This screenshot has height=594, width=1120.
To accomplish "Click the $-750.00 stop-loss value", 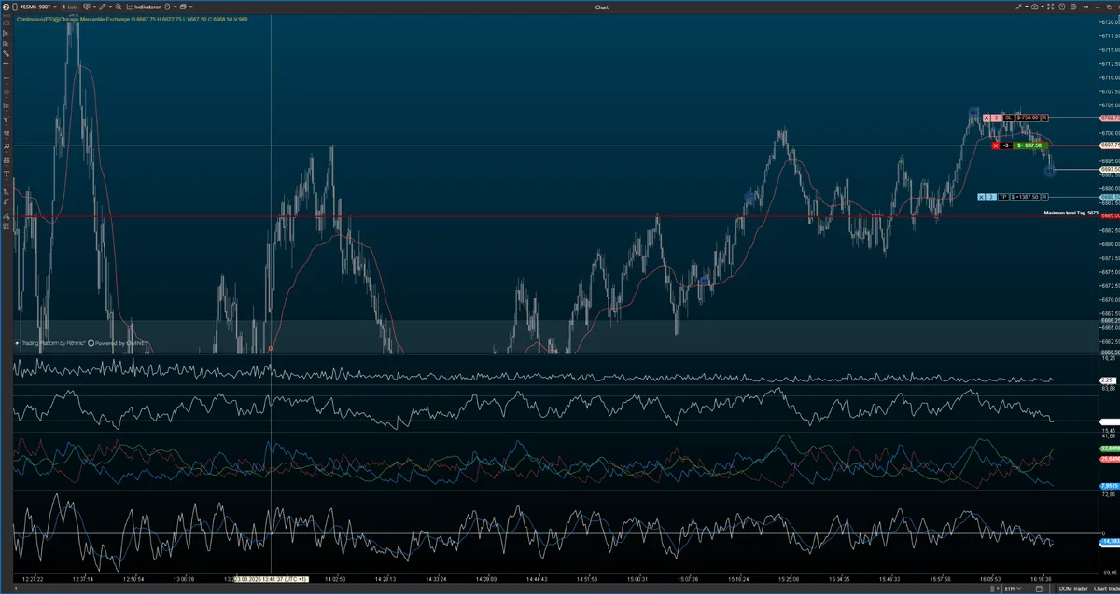I will coord(1028,117).
